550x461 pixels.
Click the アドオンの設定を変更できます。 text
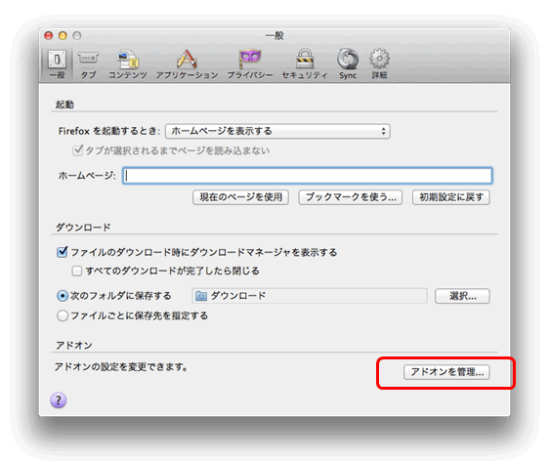121,367
